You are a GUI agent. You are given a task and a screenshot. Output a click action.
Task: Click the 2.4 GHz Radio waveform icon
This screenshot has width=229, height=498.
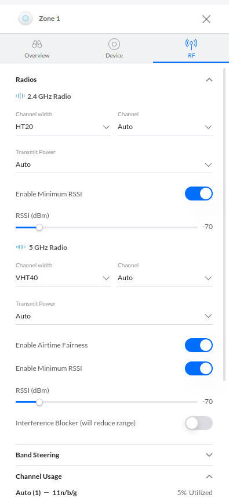[20, 96]
